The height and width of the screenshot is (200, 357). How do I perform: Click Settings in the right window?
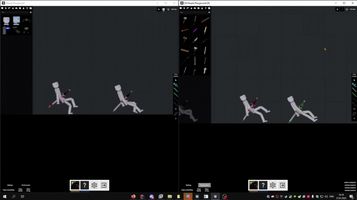(x=188, y=185)
